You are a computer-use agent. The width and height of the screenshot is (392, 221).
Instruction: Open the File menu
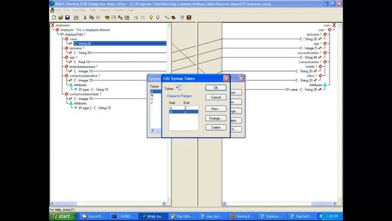[59, 10]
